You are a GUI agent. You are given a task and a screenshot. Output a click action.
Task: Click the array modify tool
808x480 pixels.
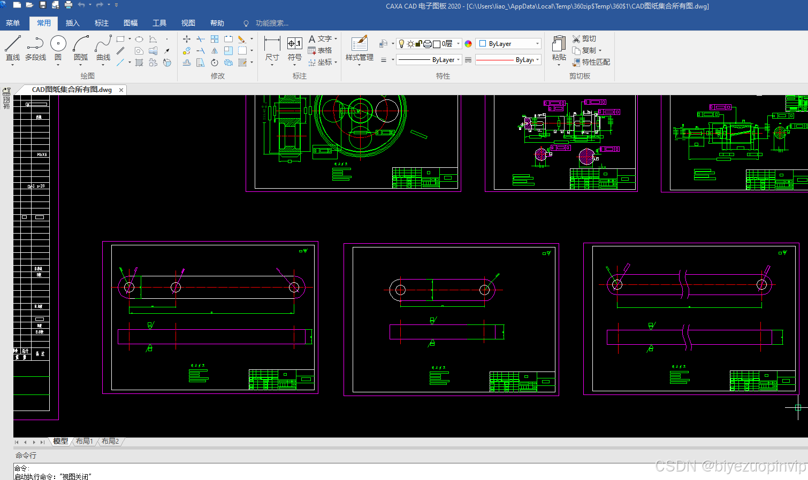point(215,39)
